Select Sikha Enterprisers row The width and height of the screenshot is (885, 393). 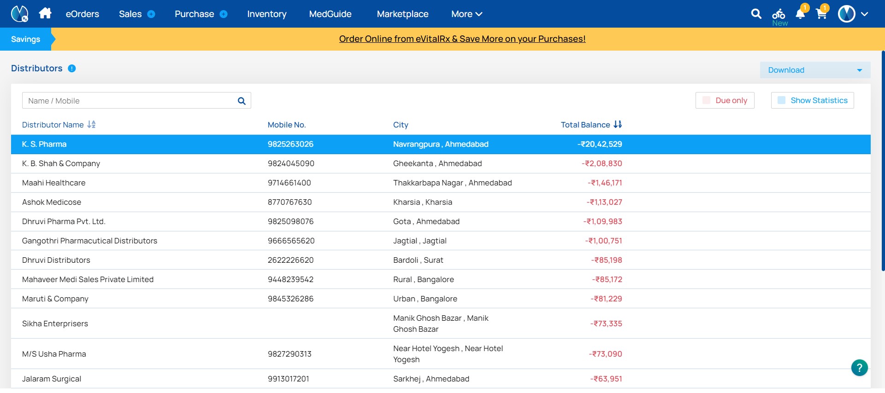click(x=441, y=324)
